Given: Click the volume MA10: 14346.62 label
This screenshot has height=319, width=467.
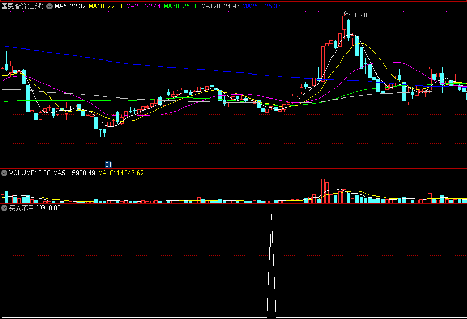Looking at the screenshot, I should tap(121, 173).
